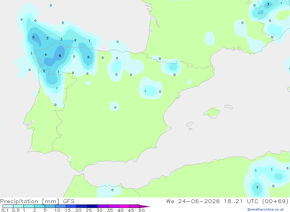Click the '40' legend label

point(121,210)
